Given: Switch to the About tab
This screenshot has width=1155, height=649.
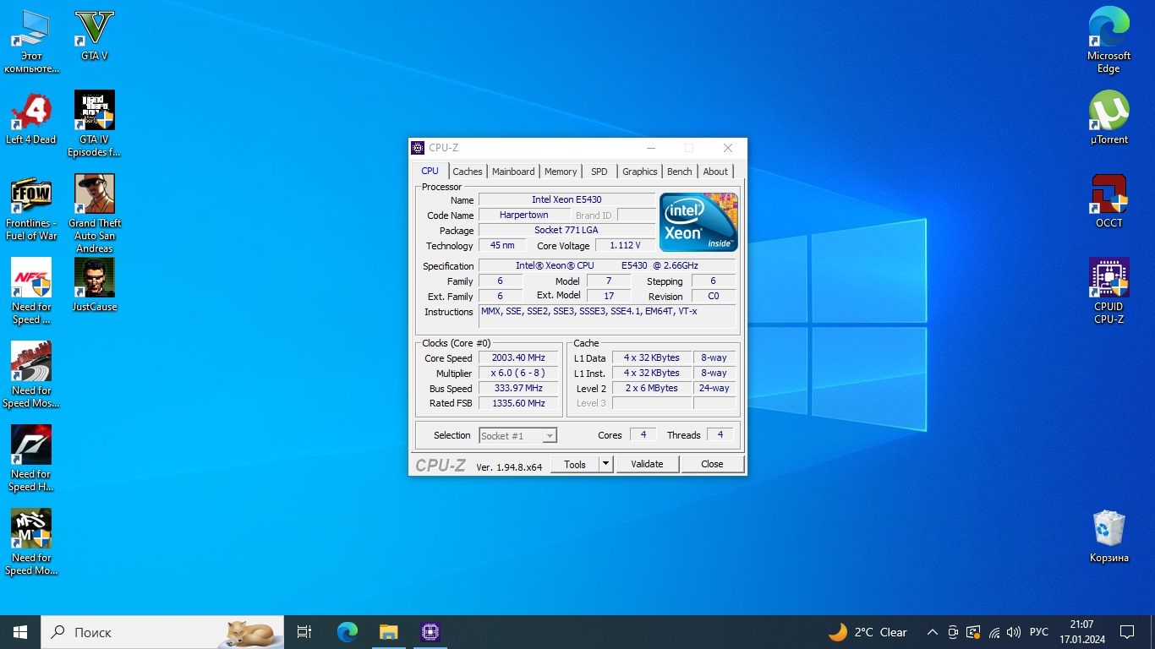Looking at the screenshot, I should (715, 172).
